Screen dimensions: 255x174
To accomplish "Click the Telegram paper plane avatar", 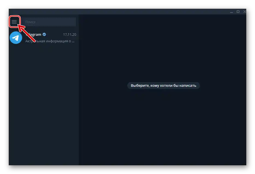I will [x=16, y=38].
